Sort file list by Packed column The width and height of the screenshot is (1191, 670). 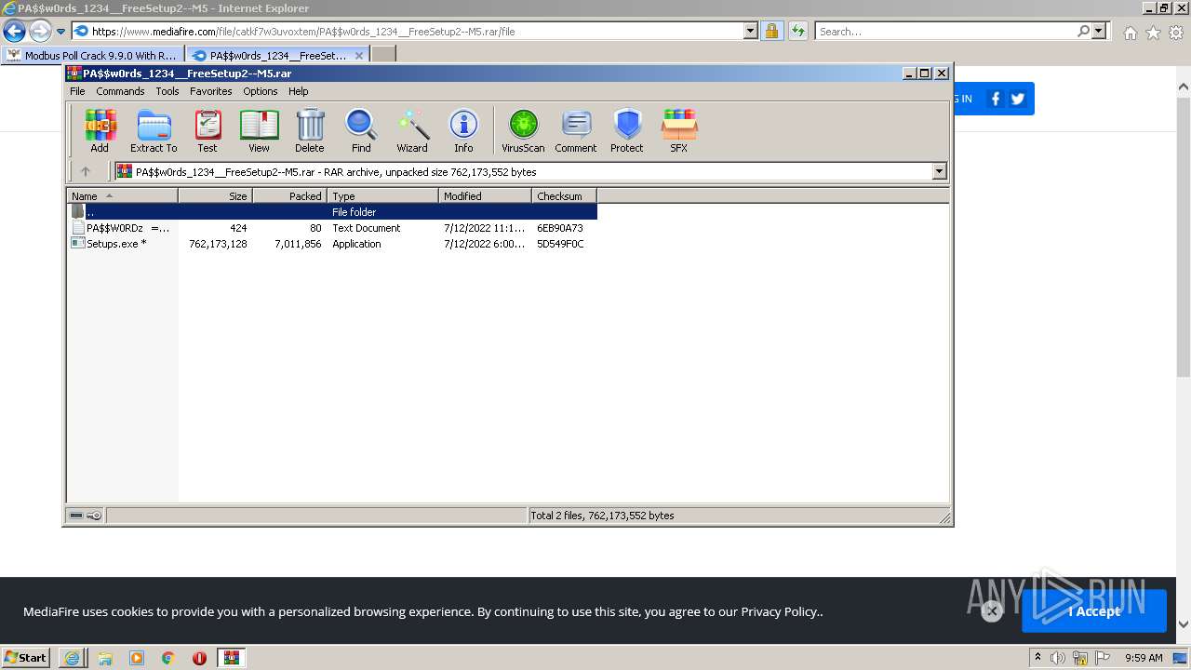[x=289, y=196]
